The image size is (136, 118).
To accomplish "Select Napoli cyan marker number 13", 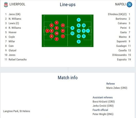I will click(x=84, y=25).
